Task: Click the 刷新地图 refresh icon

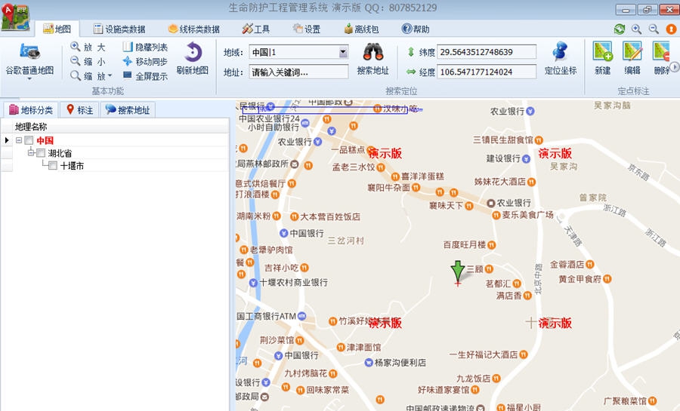Action: [193, 52]
